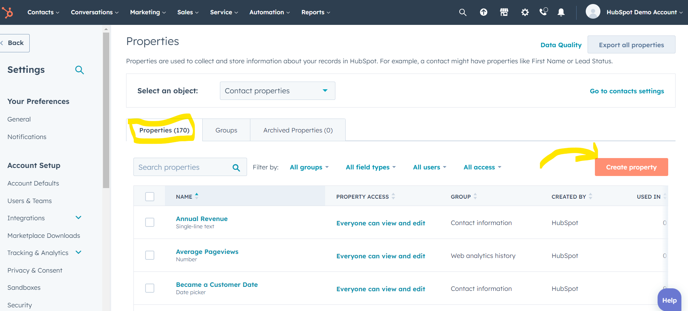The width and height of the screenshot is (688, 311).
Task: Open the All users filter
Action: [x=430, y=167]
